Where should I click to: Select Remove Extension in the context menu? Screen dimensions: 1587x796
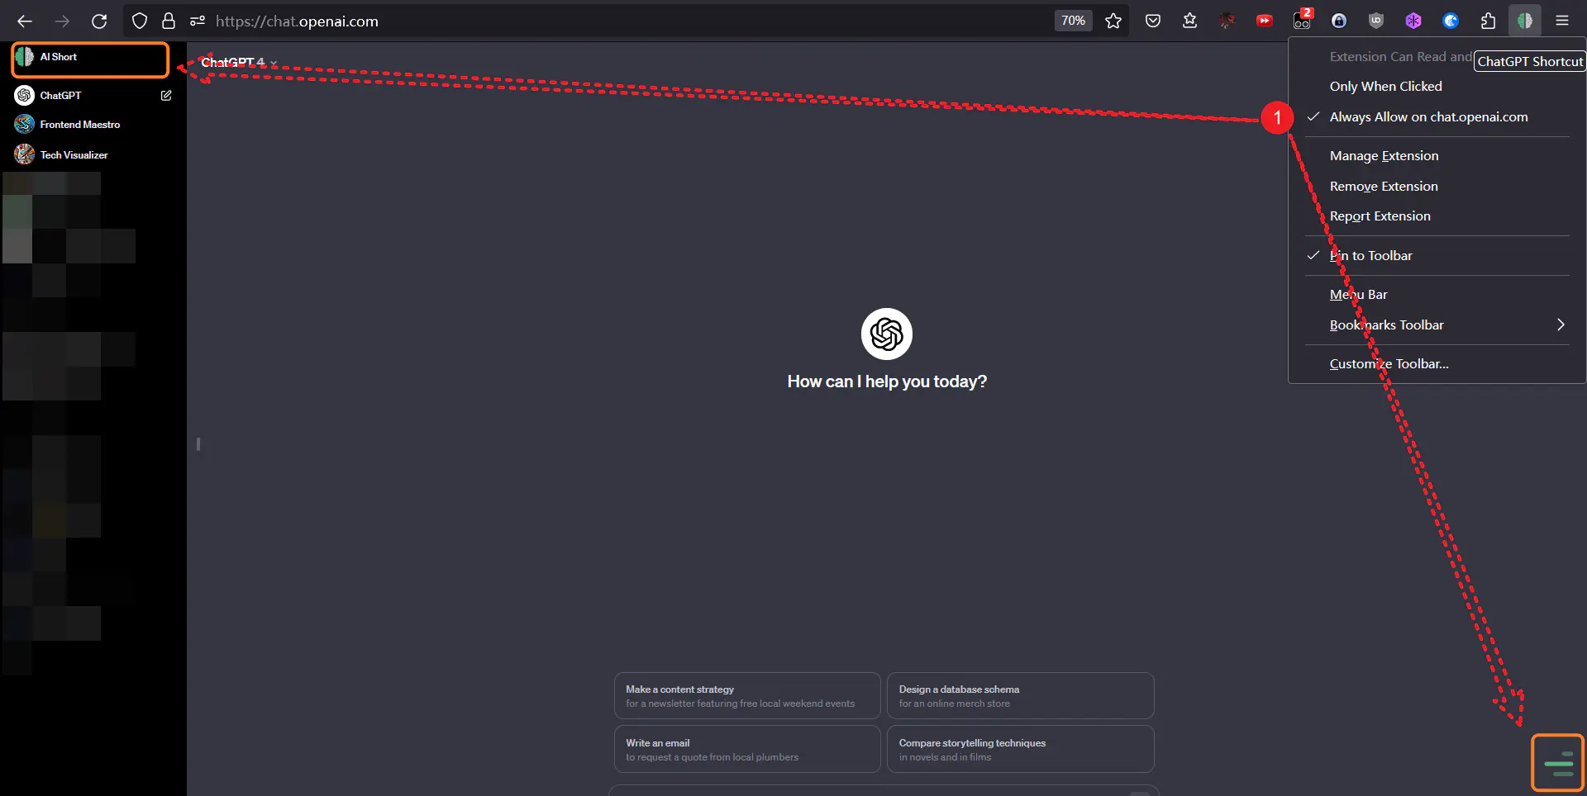[x=1383, y=186]
